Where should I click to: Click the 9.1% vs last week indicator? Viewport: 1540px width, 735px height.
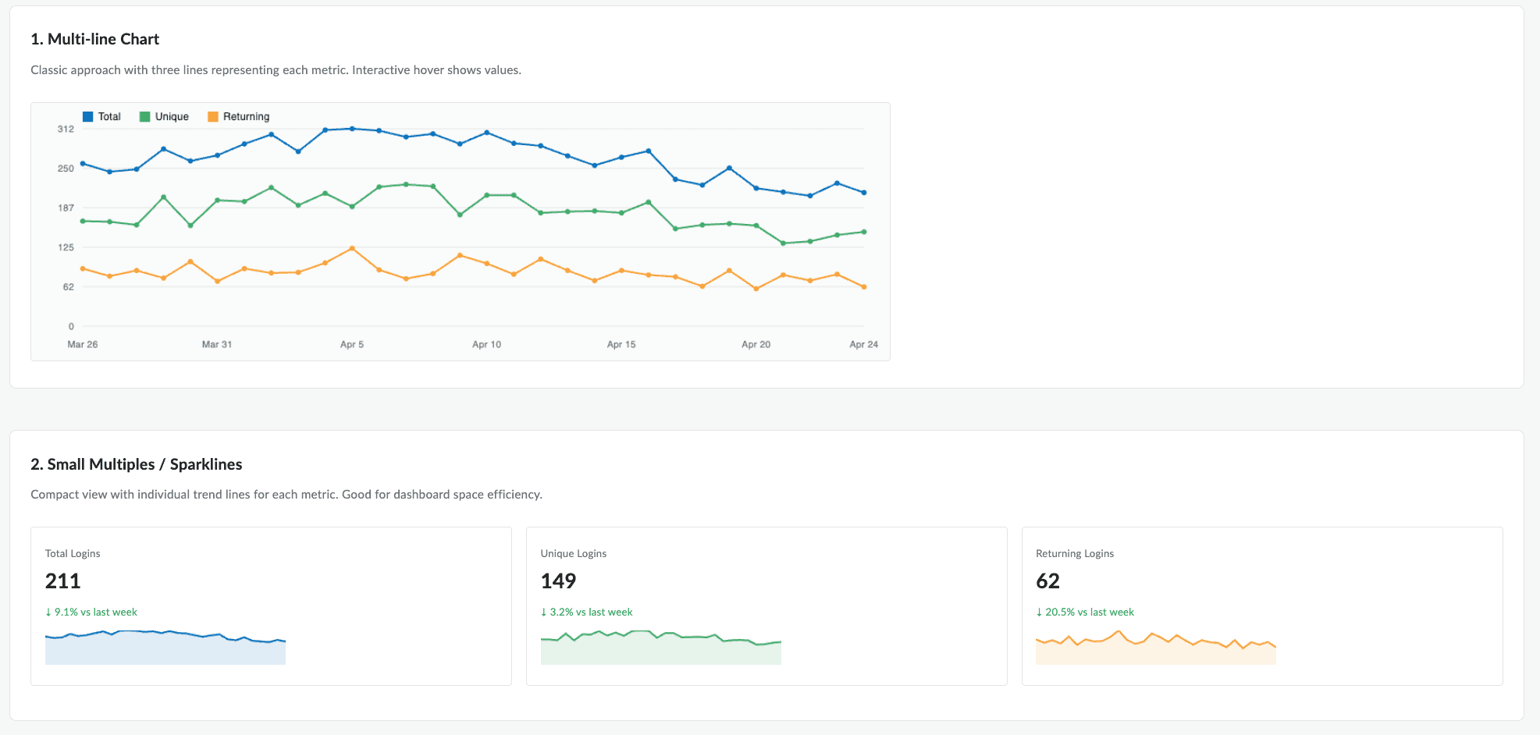[x=91, y=612]
